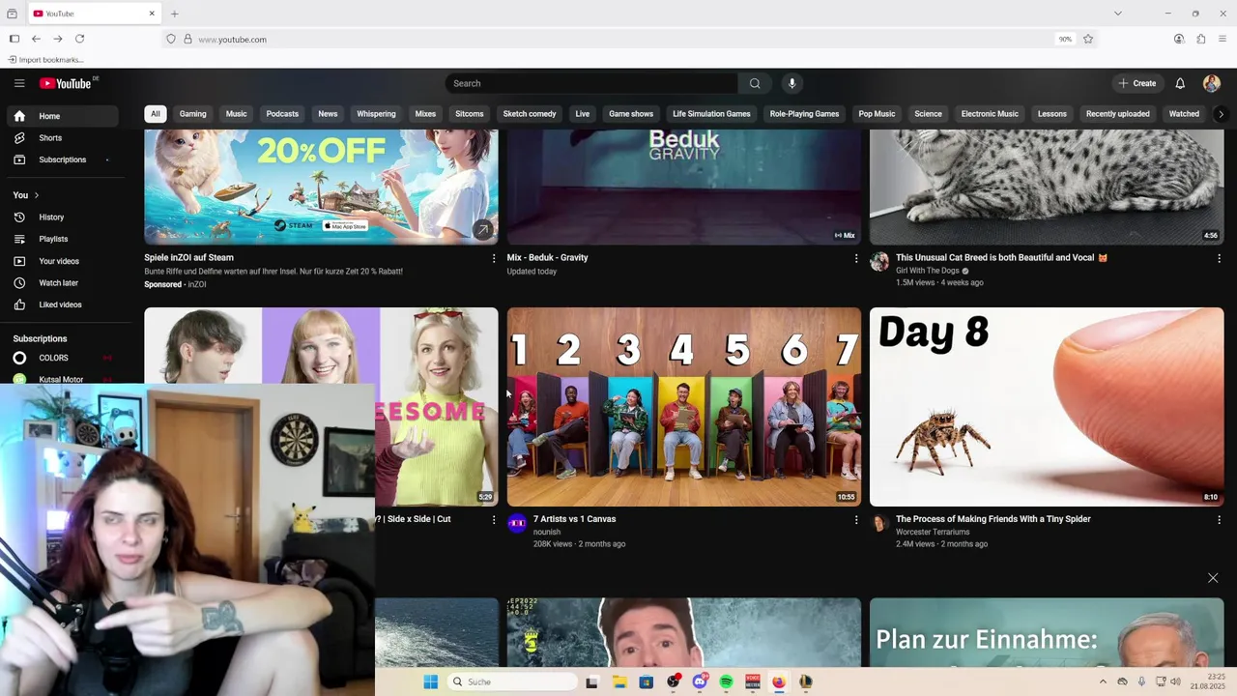Go forward with the browser forward arrow
Viewport: 1237px width, 696px height.
[58, 39]
